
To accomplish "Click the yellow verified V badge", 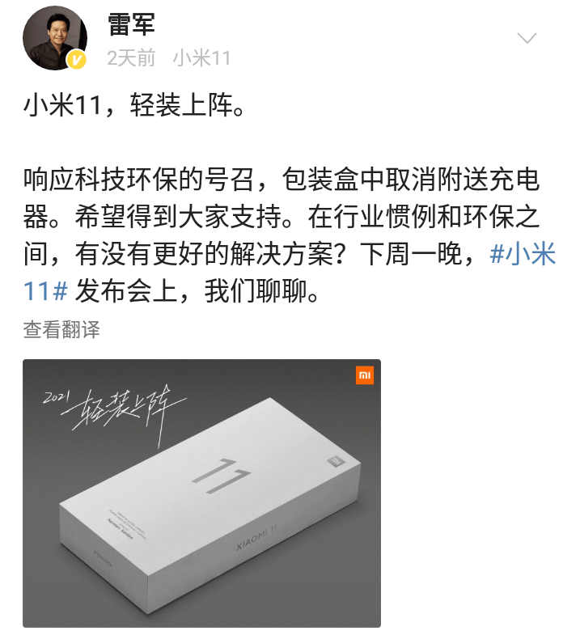I will point(76,60).
